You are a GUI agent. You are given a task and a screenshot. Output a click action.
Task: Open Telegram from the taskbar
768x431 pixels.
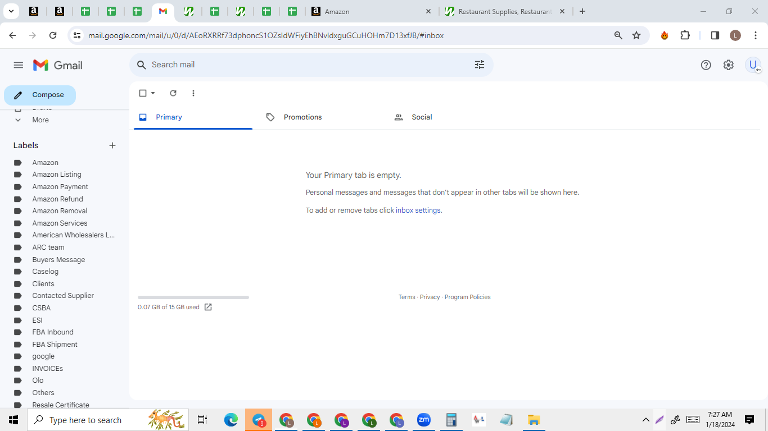[x=259, y=420]
